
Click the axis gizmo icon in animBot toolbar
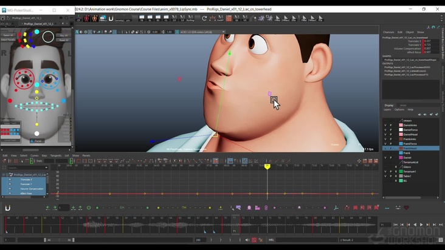coord(336,208)
